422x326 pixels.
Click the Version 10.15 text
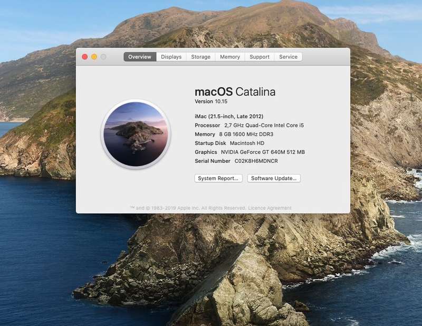211,101
